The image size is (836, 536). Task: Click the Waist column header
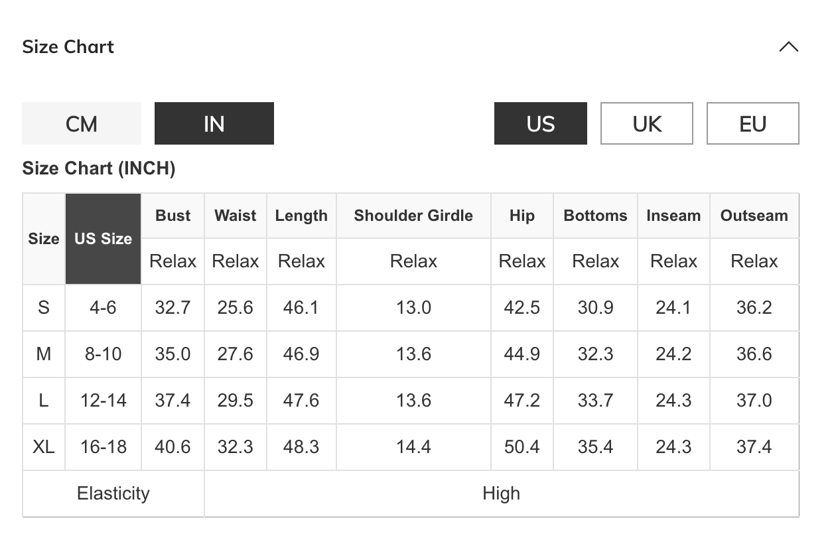tap(236, 216)
